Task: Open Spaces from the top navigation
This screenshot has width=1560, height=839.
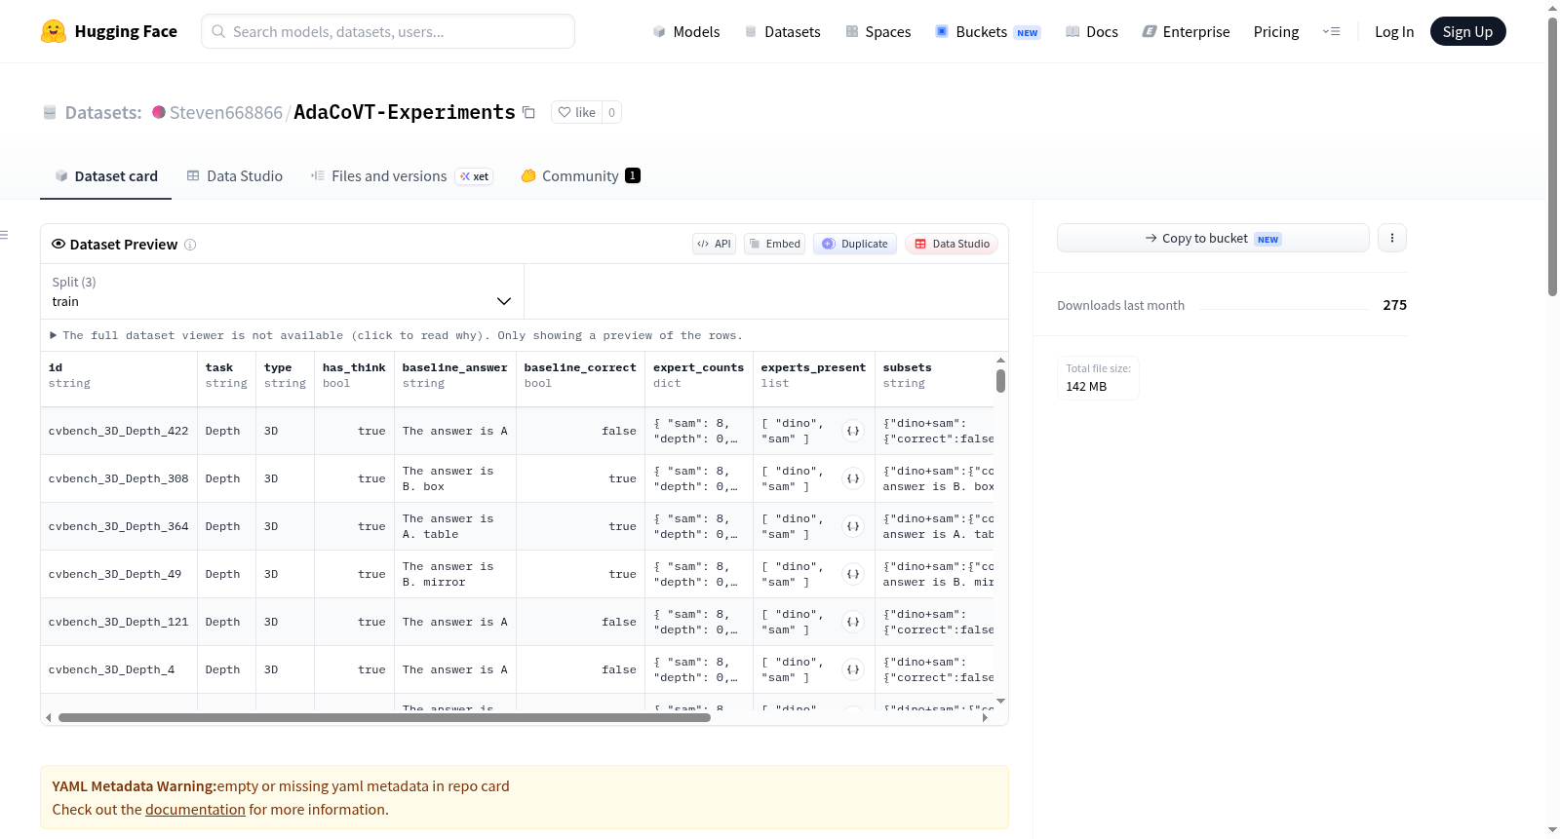Action: 877,31
